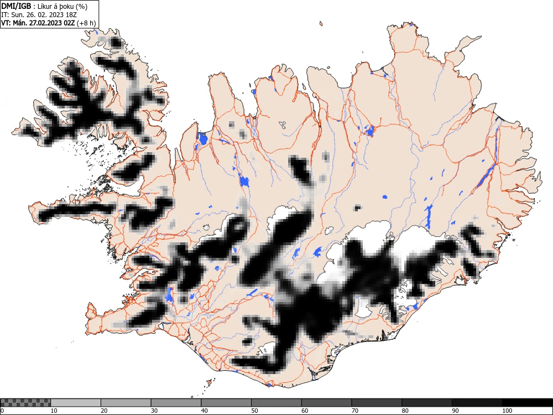The width and height of the screenshot is (553, 415).
Task: Click the "90" scale label
Action: 455,411
